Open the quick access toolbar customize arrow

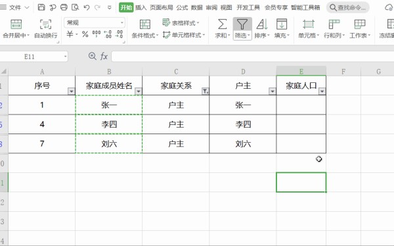click(109, 7)
